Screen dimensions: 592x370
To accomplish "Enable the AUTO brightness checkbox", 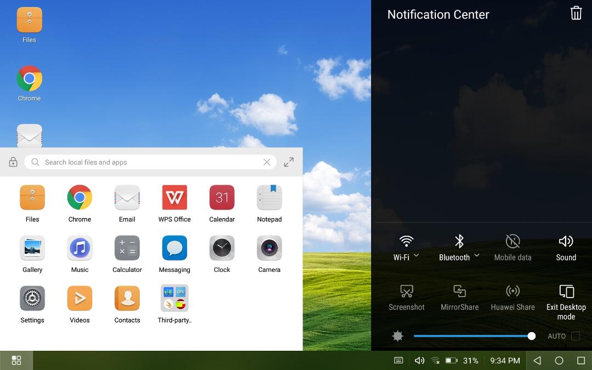I will [576, 336].
